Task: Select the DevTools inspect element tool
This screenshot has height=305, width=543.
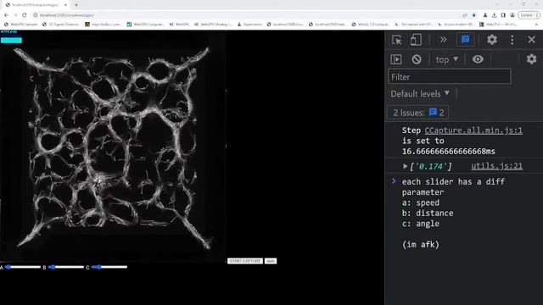Action: [396, 40]
